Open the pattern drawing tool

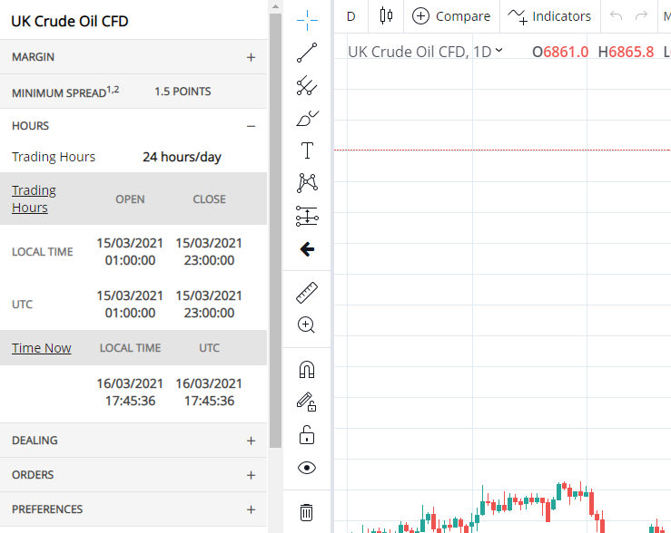click(307, 183)
